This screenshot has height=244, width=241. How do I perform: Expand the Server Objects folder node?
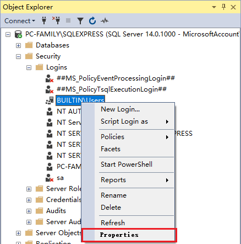click(18, 233)
